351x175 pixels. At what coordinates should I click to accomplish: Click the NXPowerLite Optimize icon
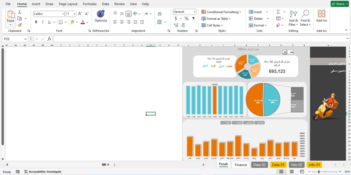(x=101, y=14)
